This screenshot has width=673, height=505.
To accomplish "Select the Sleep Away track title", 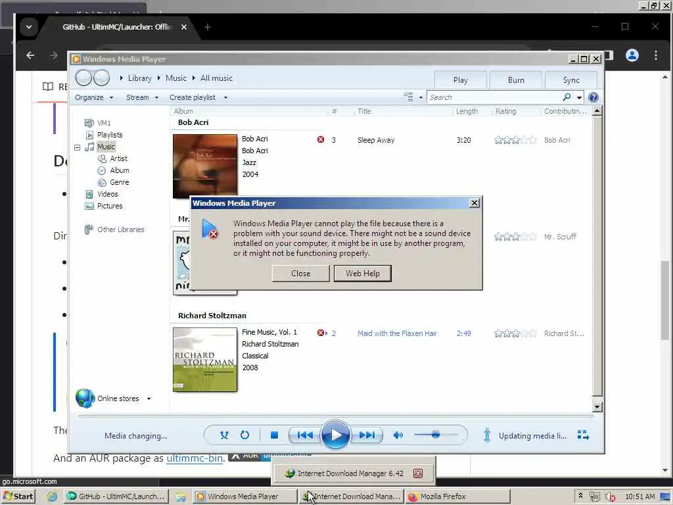I will click(x=376, y=140).
